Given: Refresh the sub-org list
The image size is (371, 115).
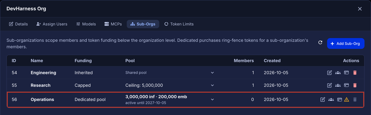Looking at the screenshot, I should (320, 43).
